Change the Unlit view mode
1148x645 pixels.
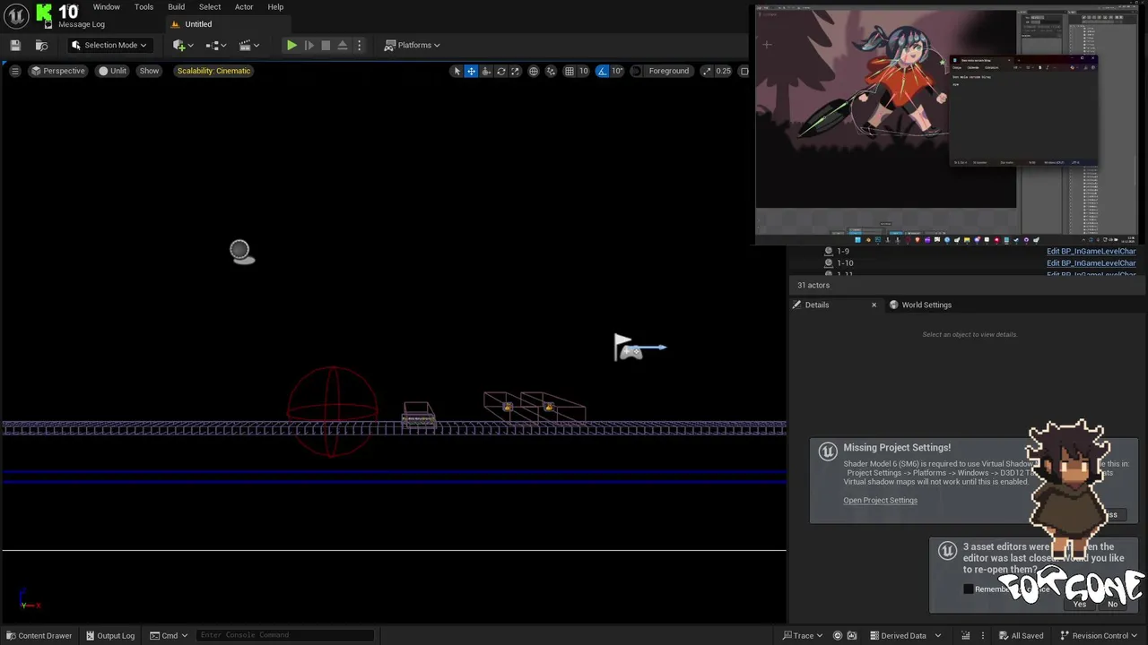(x=112, y=71)
